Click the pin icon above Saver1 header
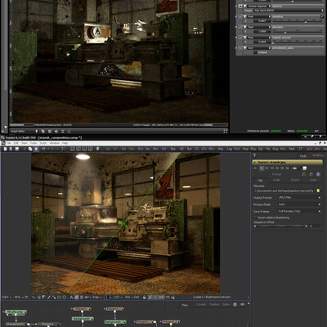The image size is (327, 327). pyautogui.click(x=254, y=155)
